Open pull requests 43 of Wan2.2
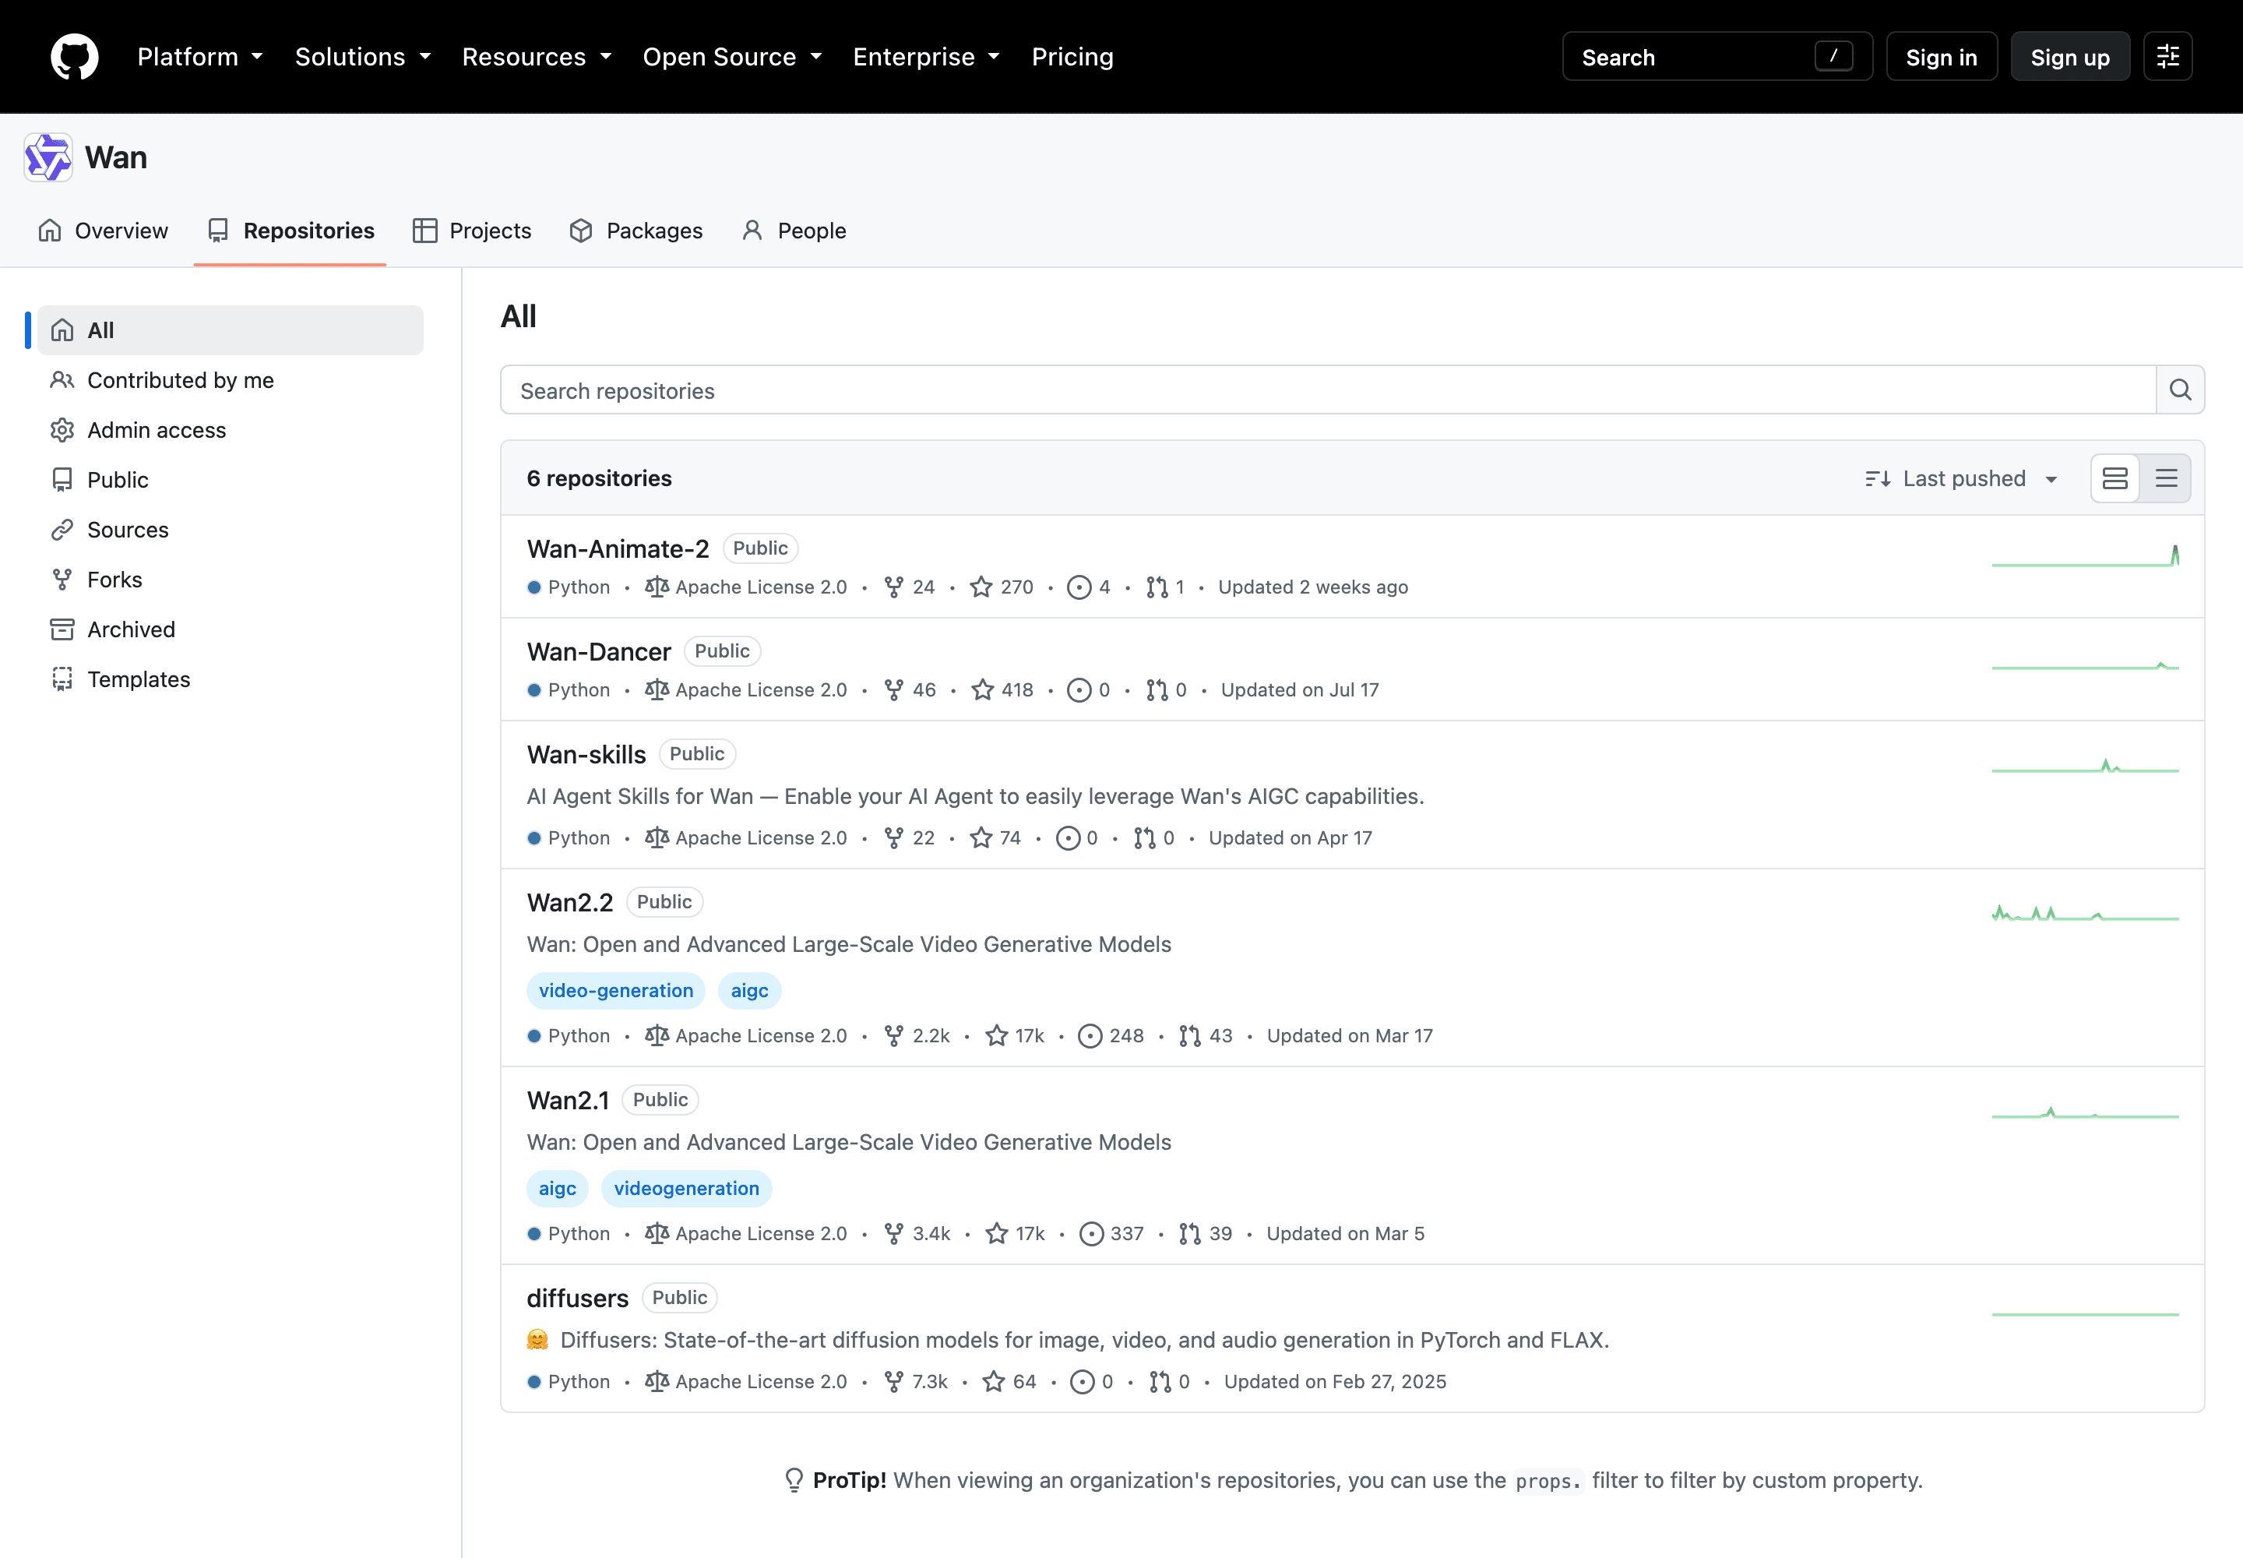Viewport: 2243px width, 1558px height. (x=1206, y=1036)
